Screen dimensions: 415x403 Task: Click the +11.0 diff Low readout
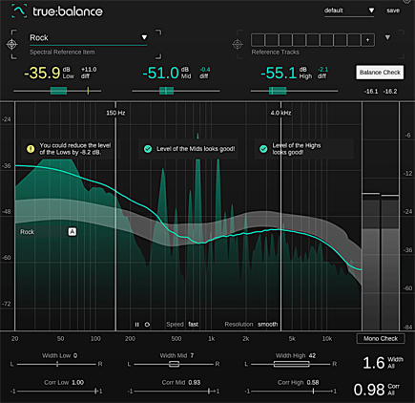[x=89, y=73]
